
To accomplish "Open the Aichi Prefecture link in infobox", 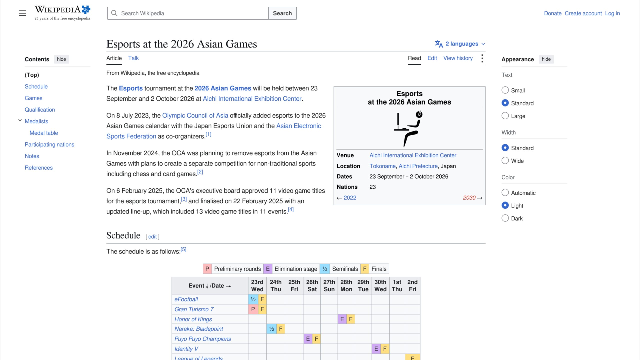I will (x=418, y=166).
